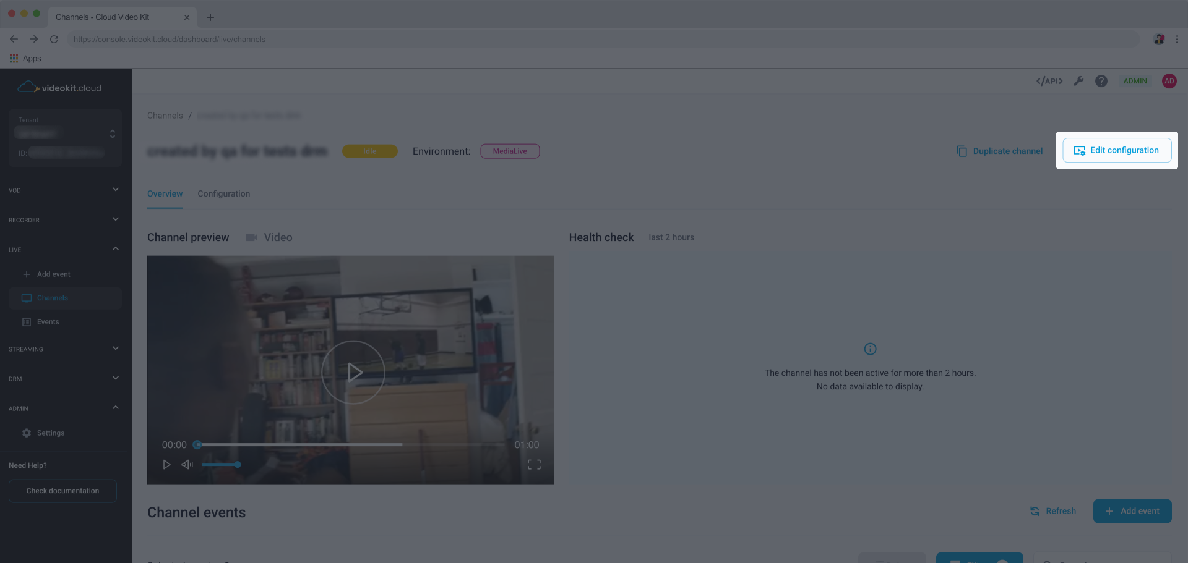
Task: Open the Apps bookmarks shortcut
Action: 25,59
